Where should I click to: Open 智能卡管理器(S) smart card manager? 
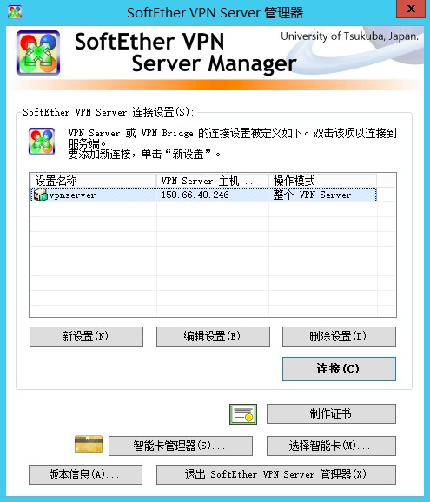click(181, 446)
